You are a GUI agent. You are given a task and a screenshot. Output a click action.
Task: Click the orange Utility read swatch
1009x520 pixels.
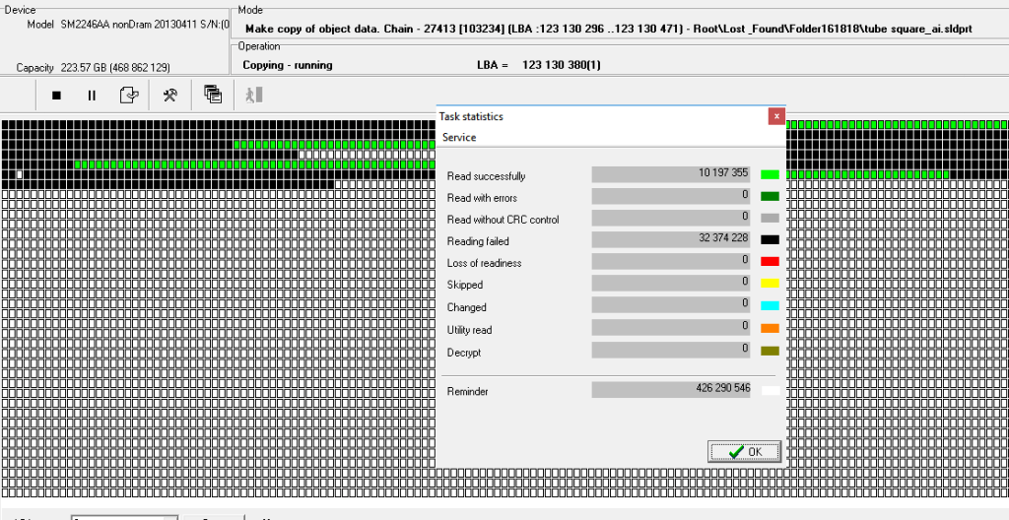770,329
